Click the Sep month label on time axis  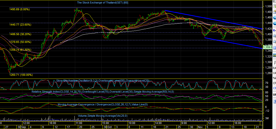click(23, 127)
